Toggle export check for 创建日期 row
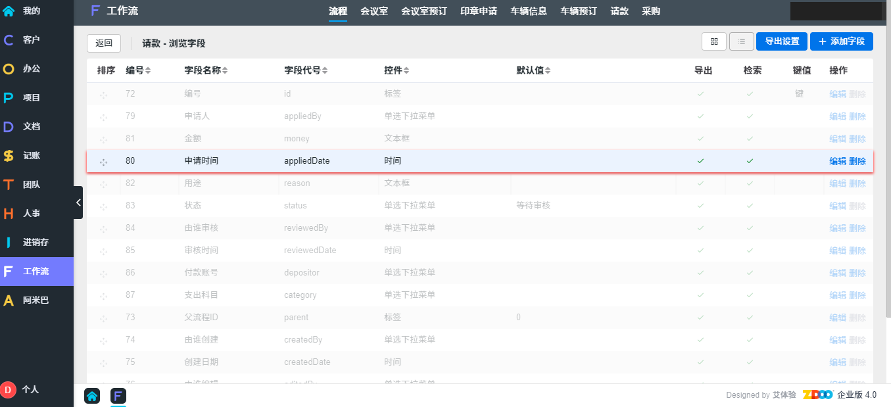 click(x=700, y=362)
